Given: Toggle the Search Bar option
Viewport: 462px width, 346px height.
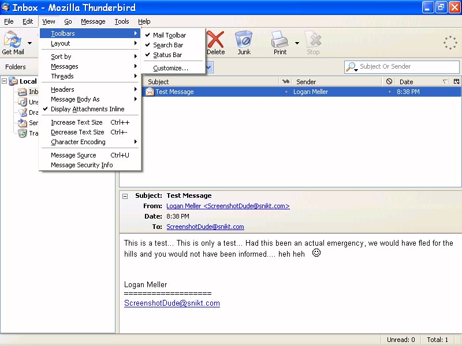Looking at the screenshot, I should point(173,45).
